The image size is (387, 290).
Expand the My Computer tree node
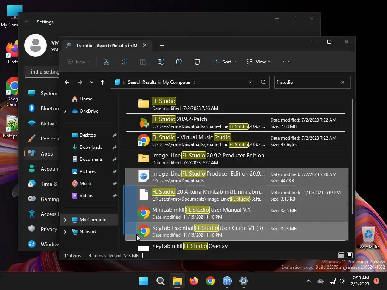click(65, 220)
